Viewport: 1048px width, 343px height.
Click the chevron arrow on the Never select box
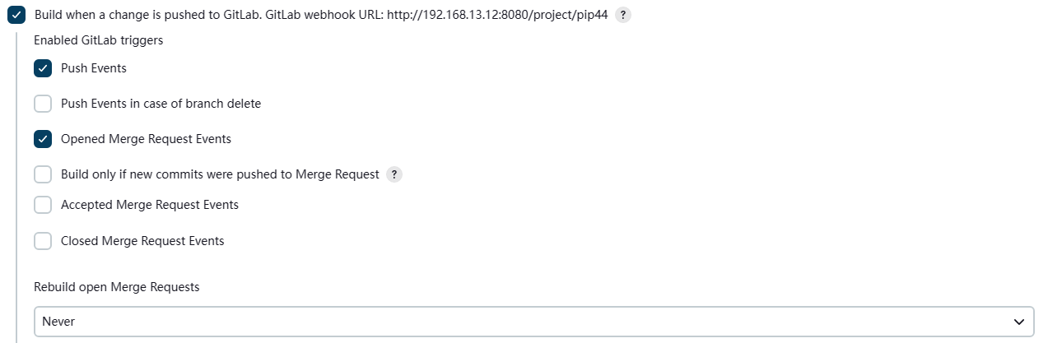pyautogui.click(x=1020, y=322)
